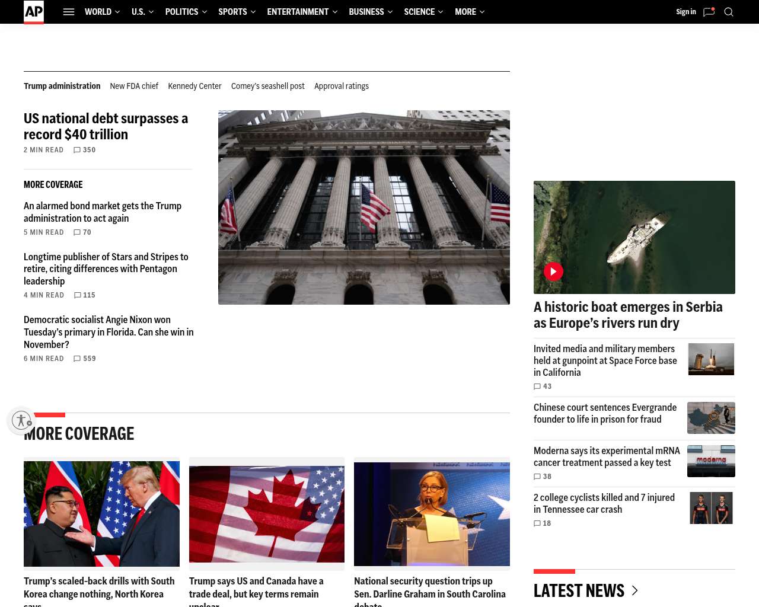Open the Stars and Stripes publisher article
Screen dimensions: 759x607
(x=106, y=269)
